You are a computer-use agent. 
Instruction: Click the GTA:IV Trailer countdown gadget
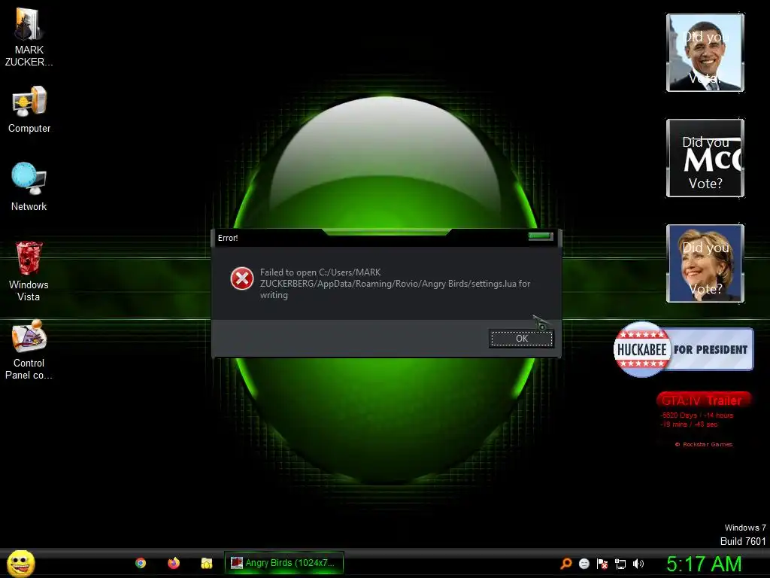703,419
